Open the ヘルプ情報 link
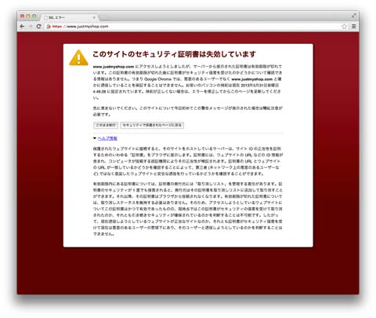This screenshot has width=376, height=318. (x=107, y=138)
